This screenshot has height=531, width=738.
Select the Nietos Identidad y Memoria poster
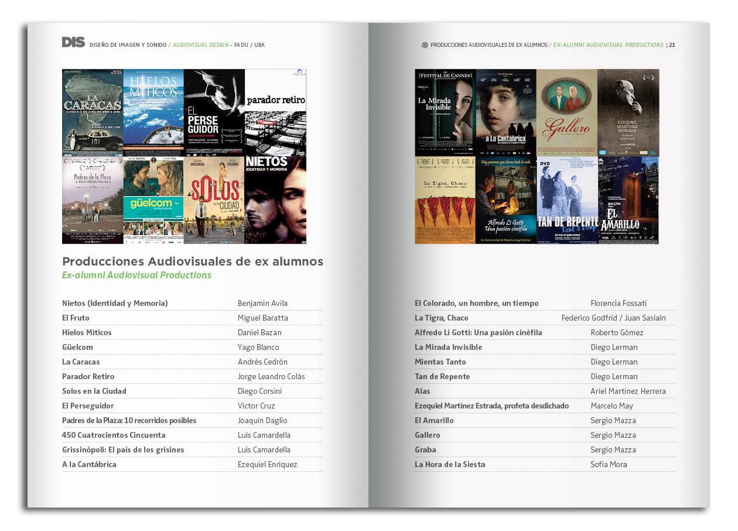[275, 200]
